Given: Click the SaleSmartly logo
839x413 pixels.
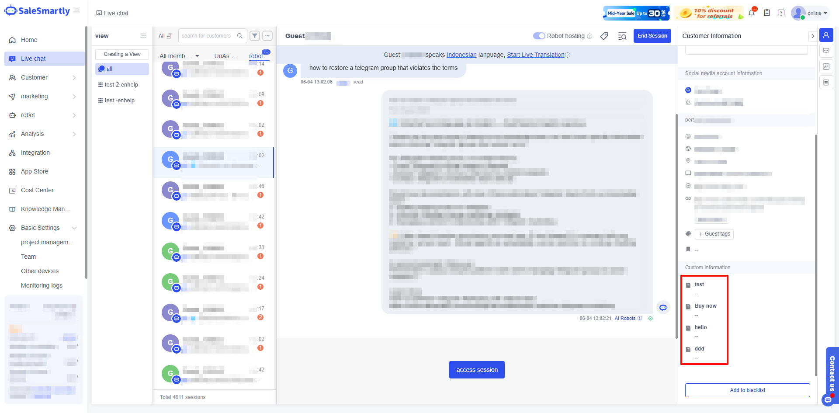Looking at the screenshot, I should 37,10.
